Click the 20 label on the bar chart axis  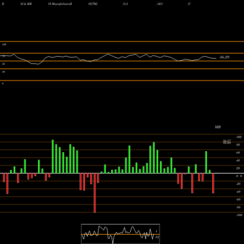[x=238, y=168]
